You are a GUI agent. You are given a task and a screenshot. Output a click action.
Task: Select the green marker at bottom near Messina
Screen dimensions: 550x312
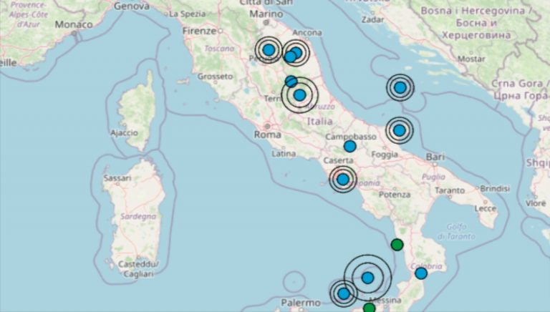(369, 308)
